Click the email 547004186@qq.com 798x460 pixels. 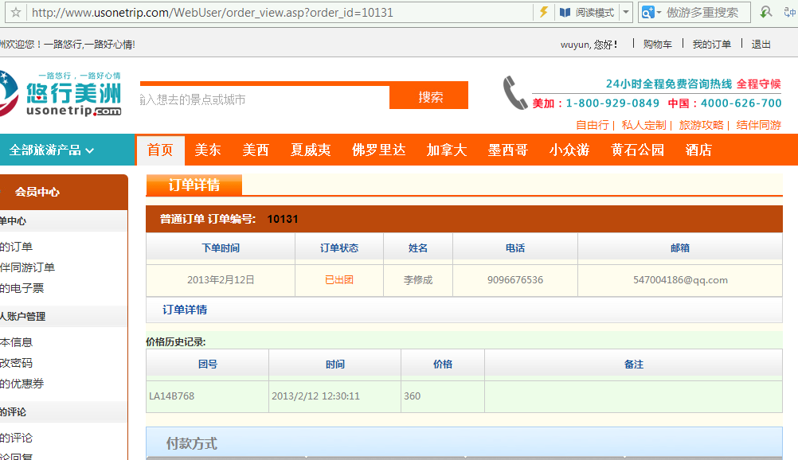coord(680,280)
